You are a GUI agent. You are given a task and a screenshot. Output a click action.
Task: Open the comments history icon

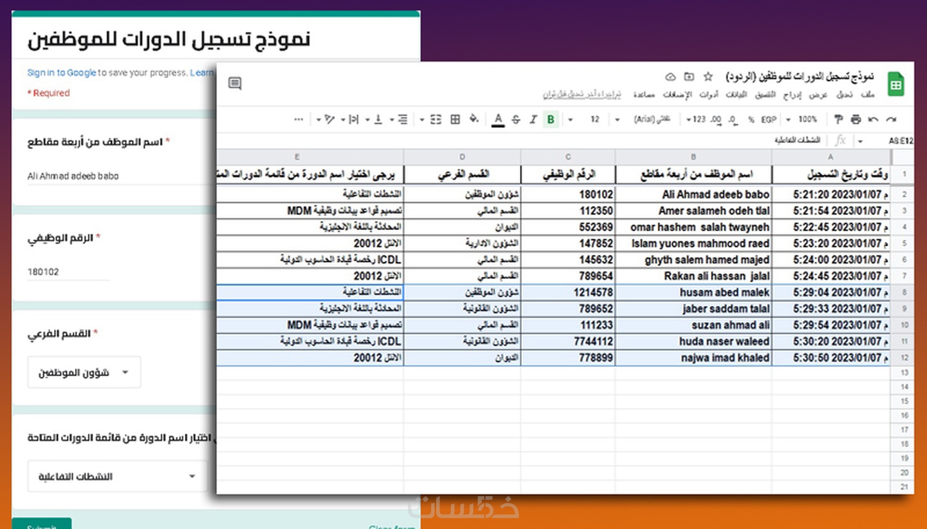pyautogui.click(x=235, y=83)
